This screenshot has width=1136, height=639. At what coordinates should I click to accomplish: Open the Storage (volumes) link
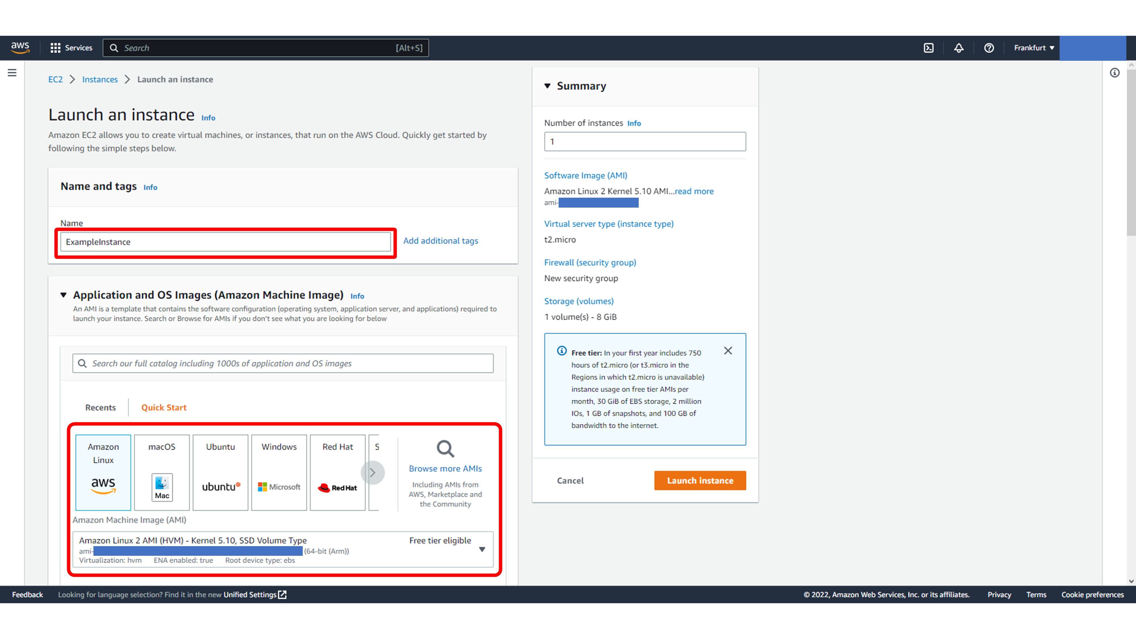579,301
